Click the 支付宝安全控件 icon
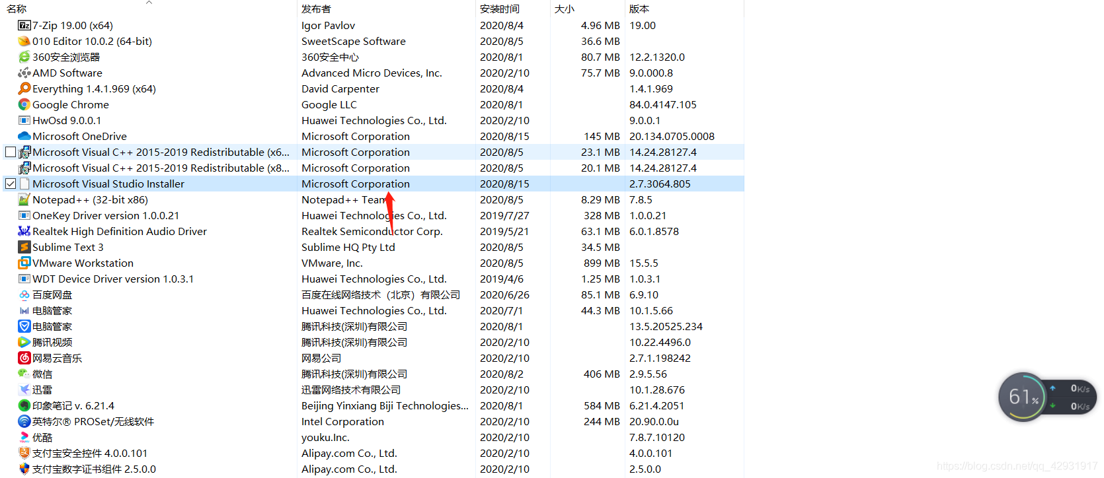 click(24, 453)
